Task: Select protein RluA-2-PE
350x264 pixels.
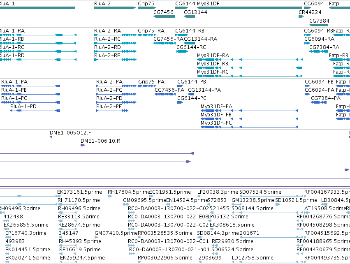Action: [x=109, y=107]
